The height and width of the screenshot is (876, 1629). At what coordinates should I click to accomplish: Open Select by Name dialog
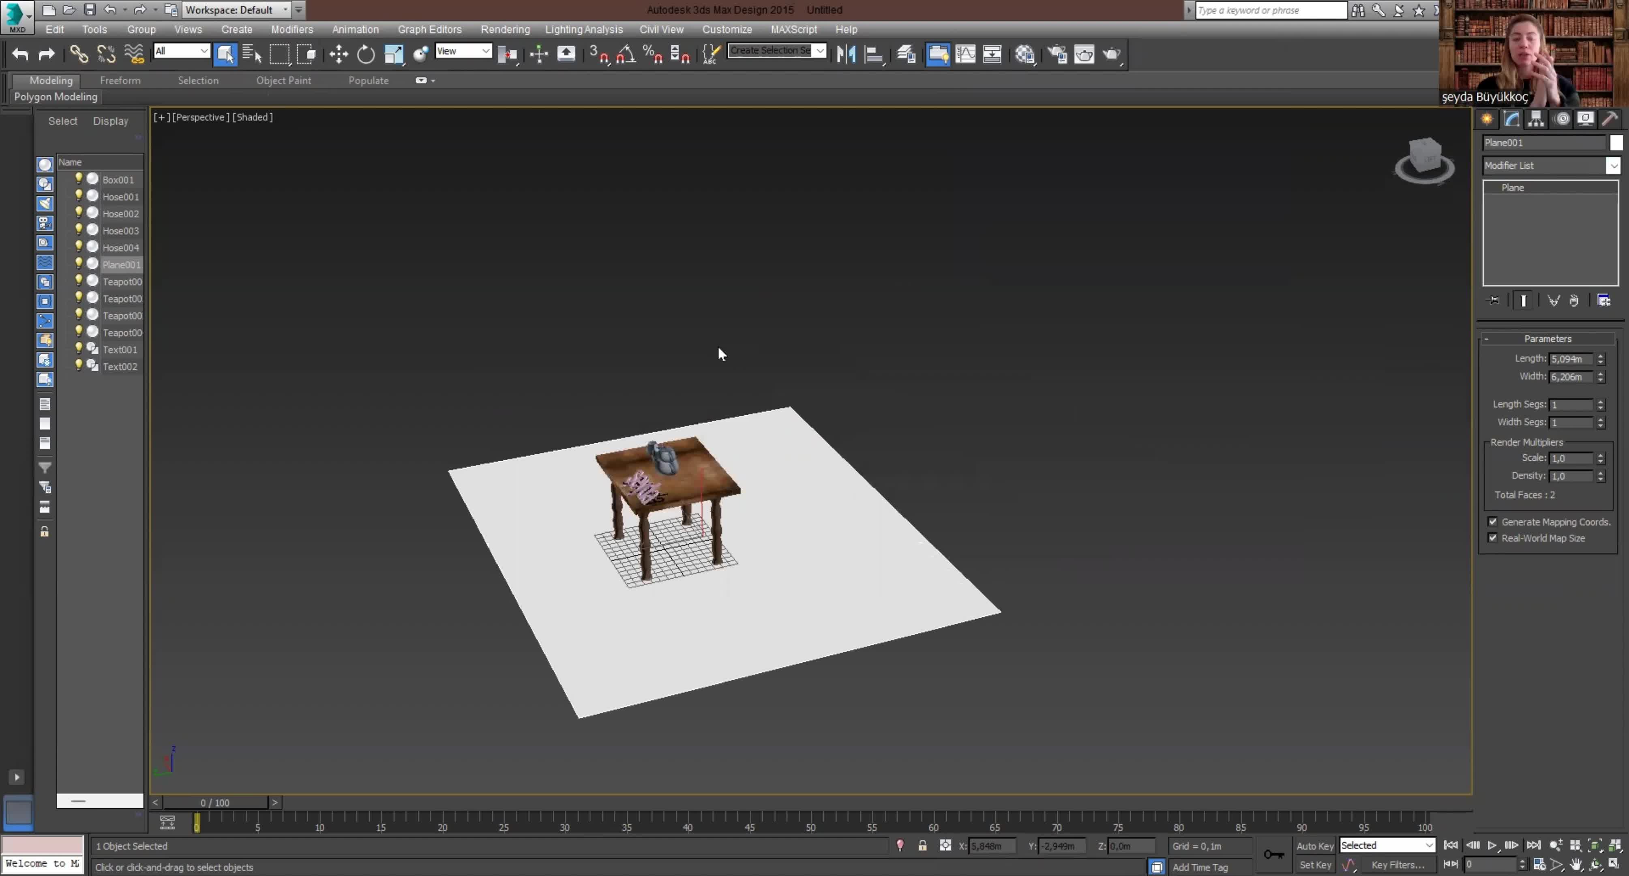252,54
